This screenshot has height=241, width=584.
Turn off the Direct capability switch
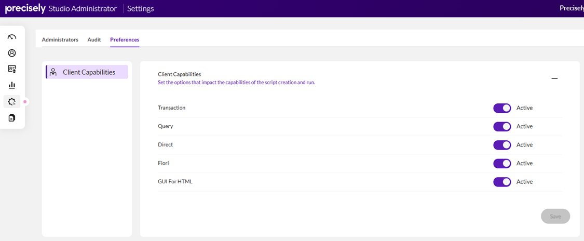coord(502,145)
